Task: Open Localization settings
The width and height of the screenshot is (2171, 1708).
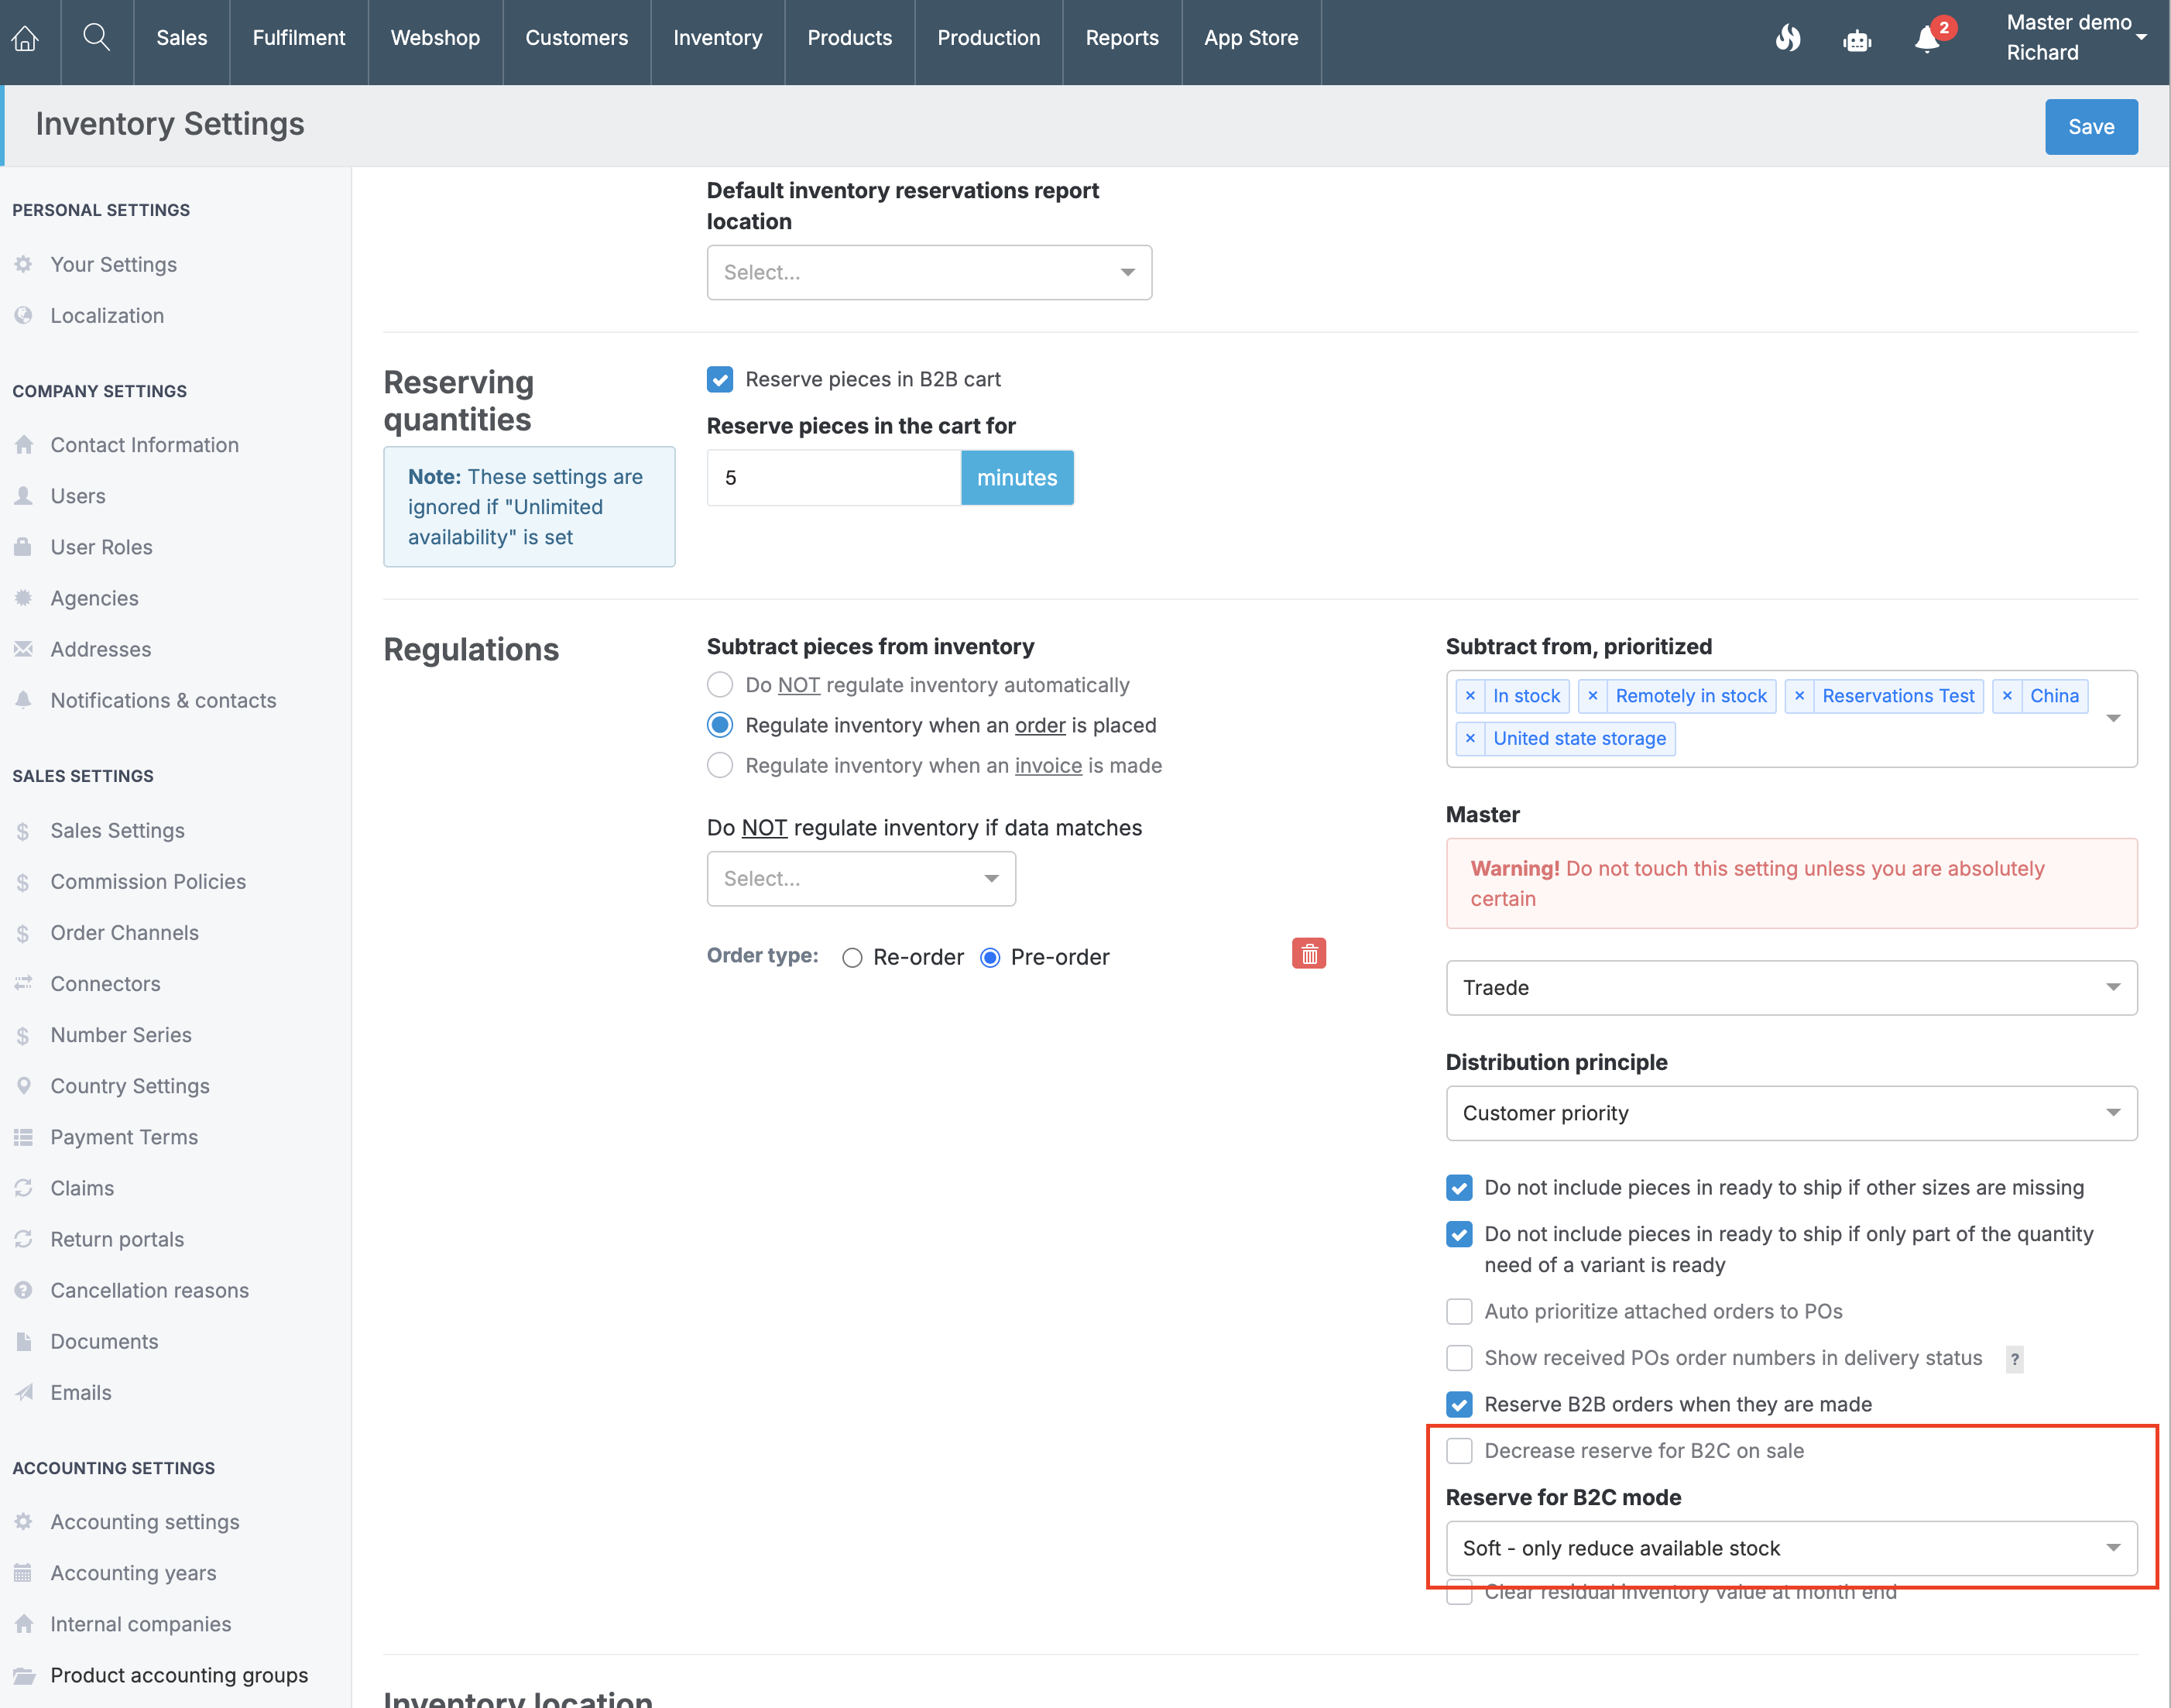Action: click(107, 315)
